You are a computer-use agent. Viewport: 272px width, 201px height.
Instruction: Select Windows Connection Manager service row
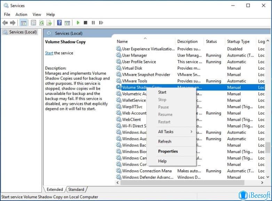[x=190, y=171]
